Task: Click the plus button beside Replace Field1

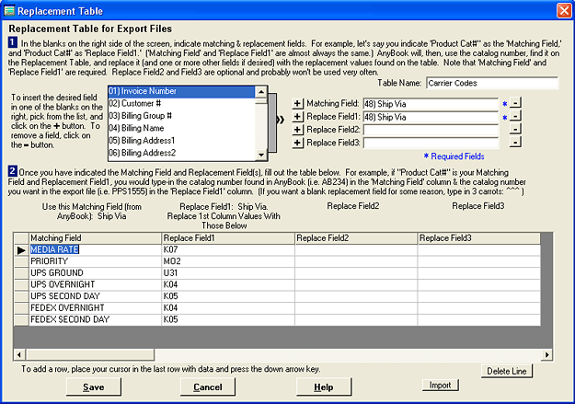Action: (x=297, y=117)
